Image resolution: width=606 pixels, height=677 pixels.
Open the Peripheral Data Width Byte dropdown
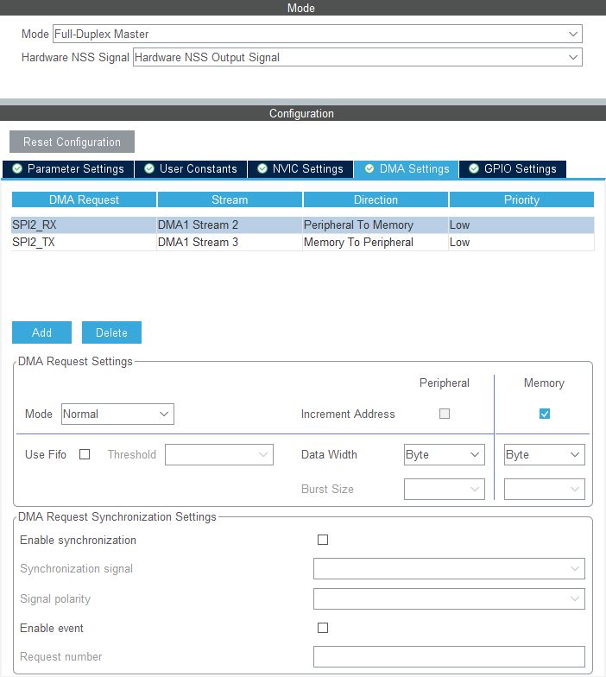pos(444,454)
